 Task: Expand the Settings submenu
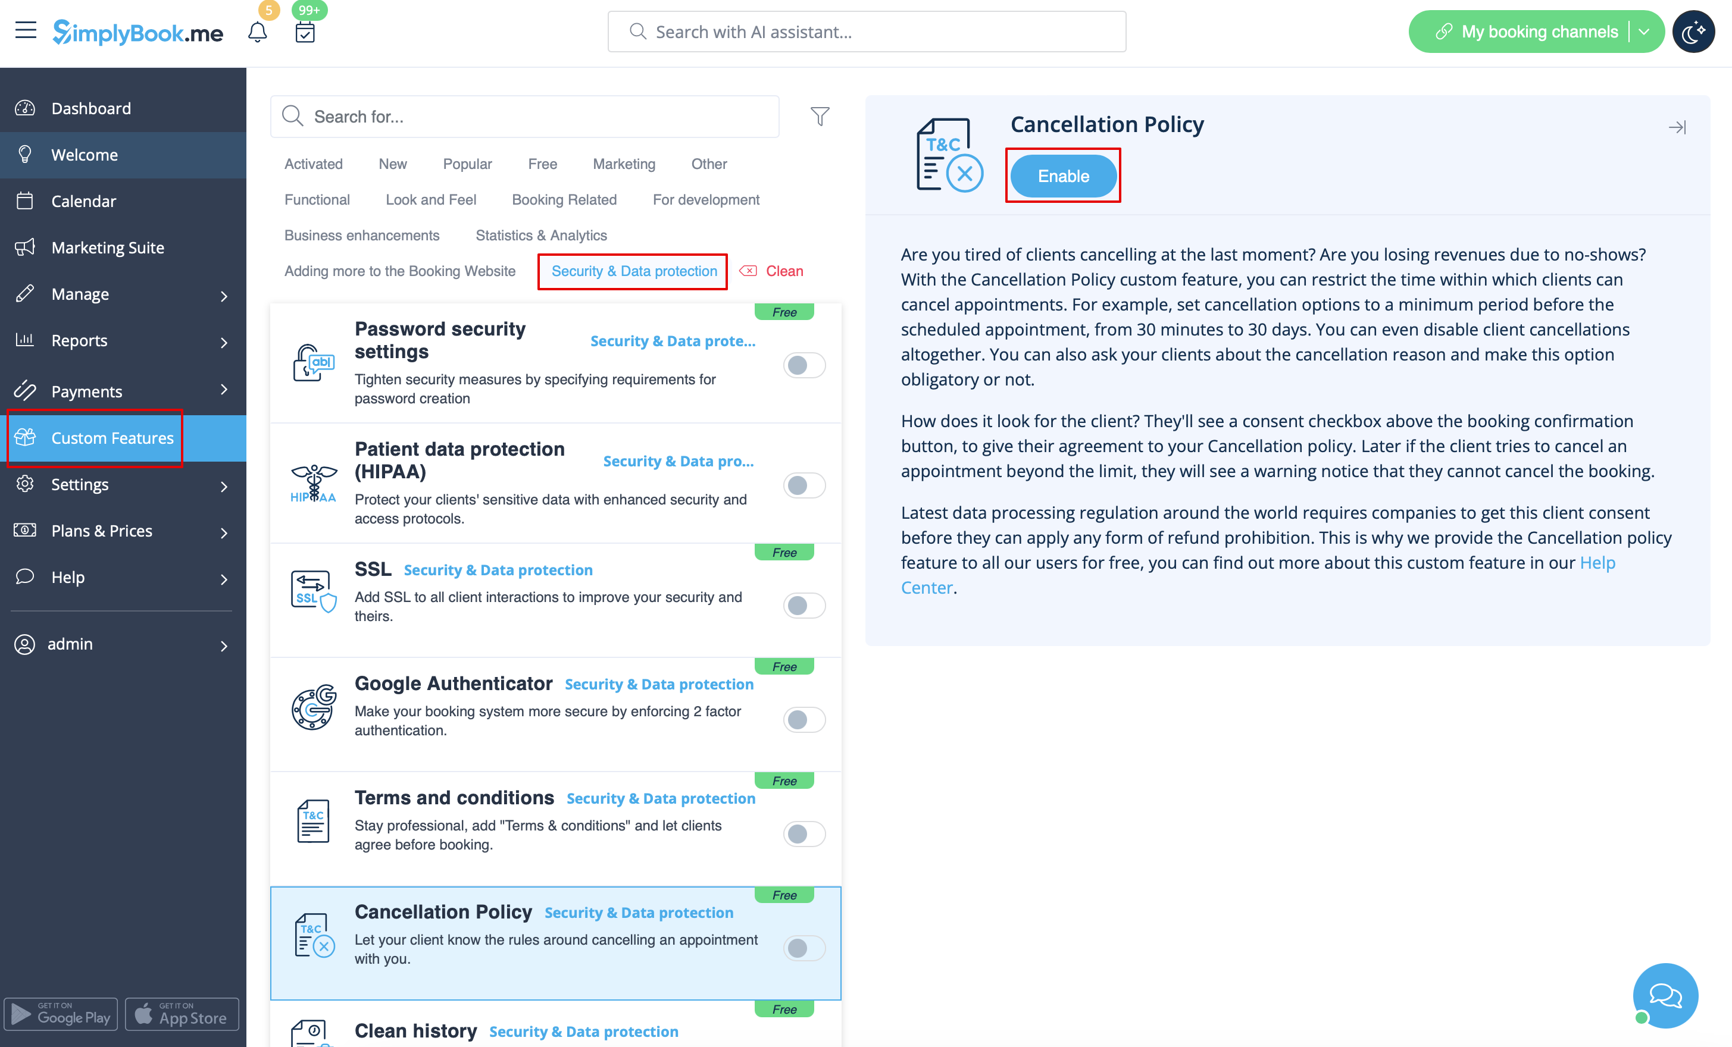(224, 486)
